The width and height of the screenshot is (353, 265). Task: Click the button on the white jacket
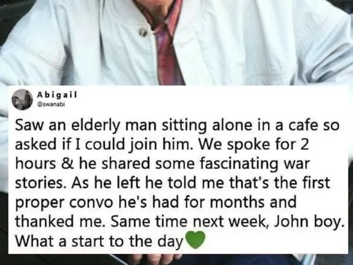point(143,32)
